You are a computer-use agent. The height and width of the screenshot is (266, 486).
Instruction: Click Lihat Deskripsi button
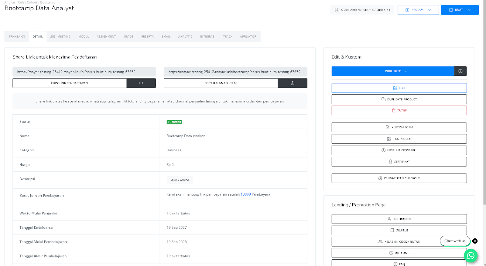[180, 180]
